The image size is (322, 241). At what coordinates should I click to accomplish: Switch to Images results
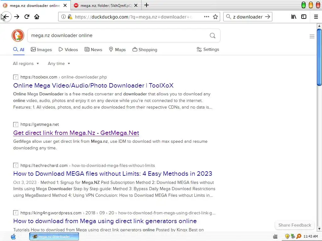[x=41, y=50]
